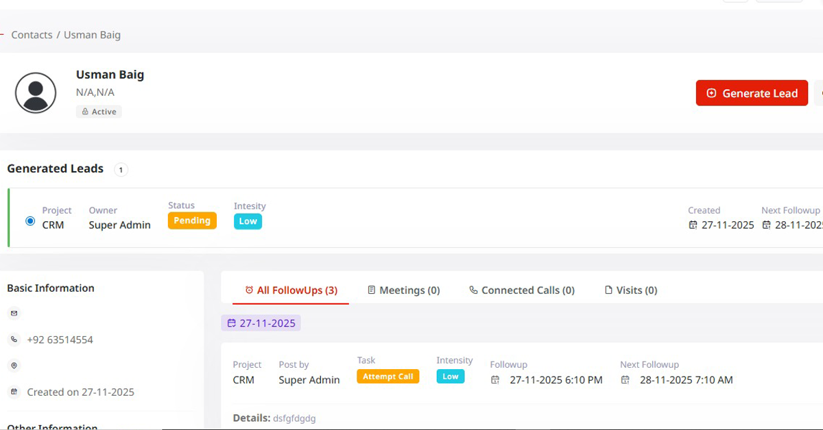Image resolution: width=823 pixels, height=430 pixels.
Task: Select the calendar icon on the purple 27-11-2025 badge
Action: pos(232,322)
